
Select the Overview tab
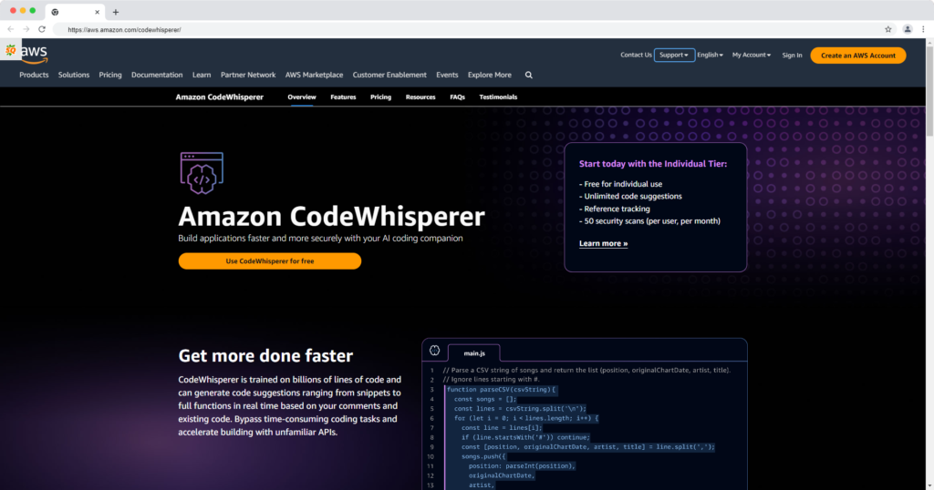click(x=302, y=97)
